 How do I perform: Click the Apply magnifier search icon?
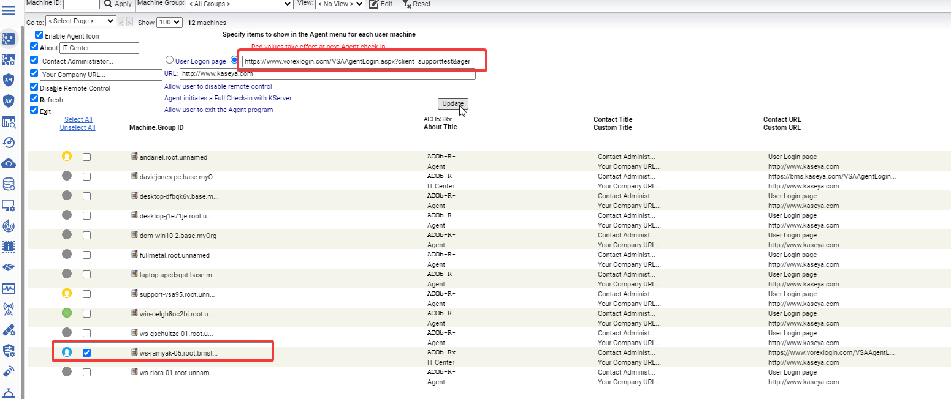point(108,4)
